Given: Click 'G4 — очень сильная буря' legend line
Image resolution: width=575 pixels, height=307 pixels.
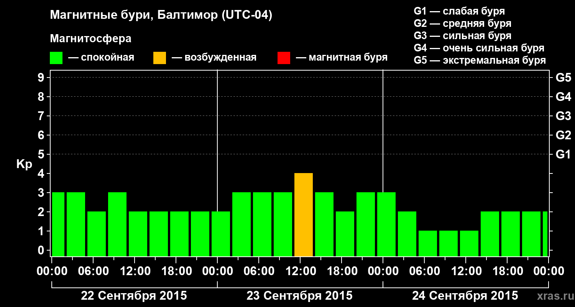Looking at the screenshot, I should coord(479,48).
